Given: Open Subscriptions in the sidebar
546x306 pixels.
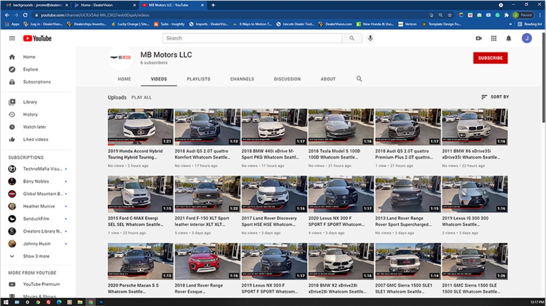Looking at the screenshot, I should (36, 82).
